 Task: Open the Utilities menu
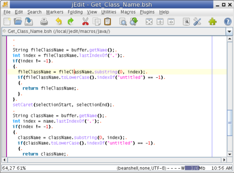tap(109, 12)
